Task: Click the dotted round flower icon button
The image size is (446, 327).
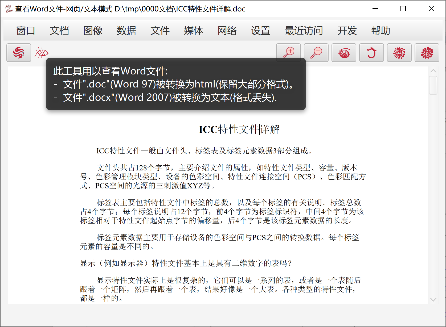Action: (427, 53)
